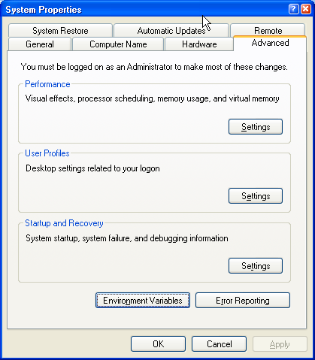Click the Startup and Recovery heading

point(64,223)
